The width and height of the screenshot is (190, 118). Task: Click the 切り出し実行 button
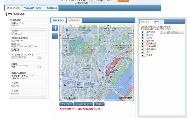66,104
